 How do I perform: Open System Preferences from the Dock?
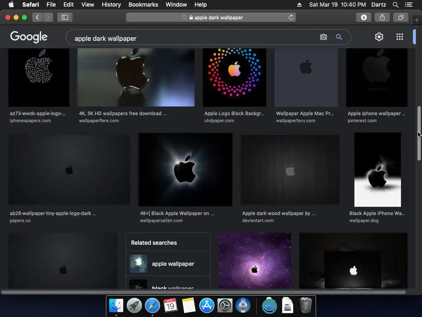pos(225,306)
